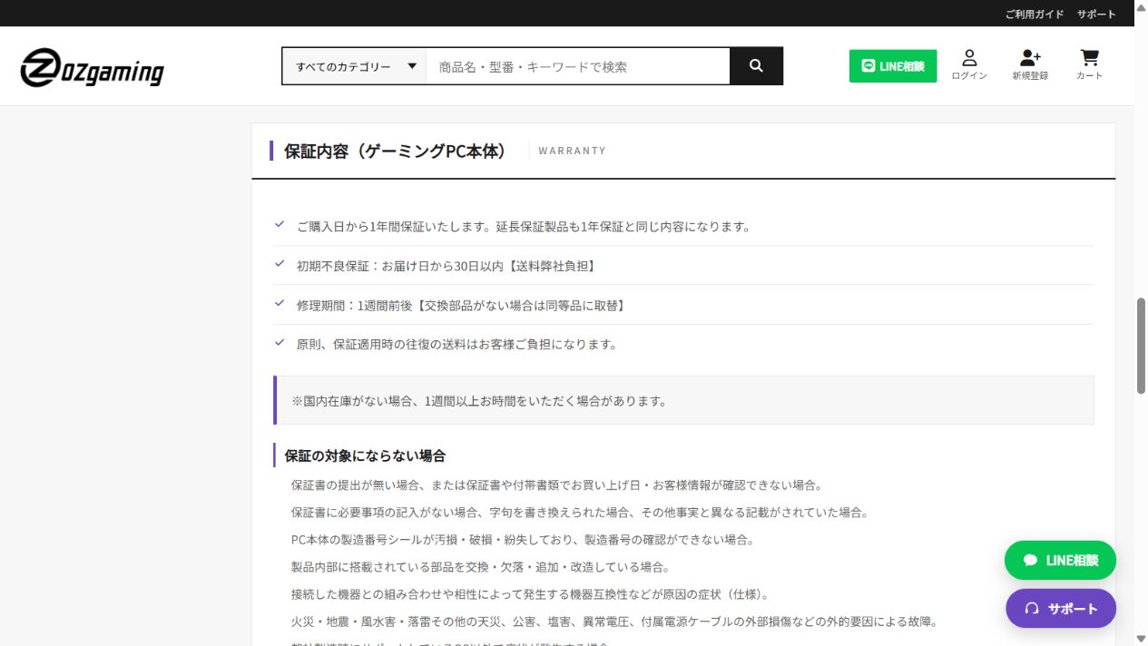
Task: Click the 保証の対象にならない場合 heading
Action: (365, 455)
